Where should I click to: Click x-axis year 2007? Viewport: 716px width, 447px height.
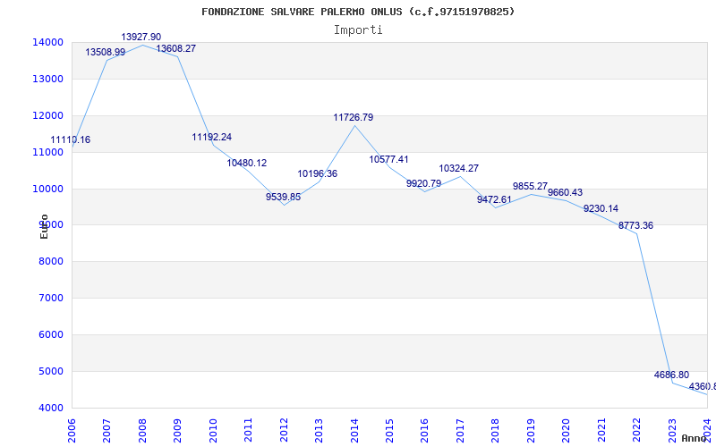[107, 430]
